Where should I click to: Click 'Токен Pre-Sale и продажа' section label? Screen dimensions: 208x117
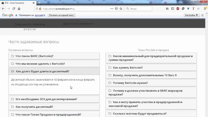tap(153, 50)
